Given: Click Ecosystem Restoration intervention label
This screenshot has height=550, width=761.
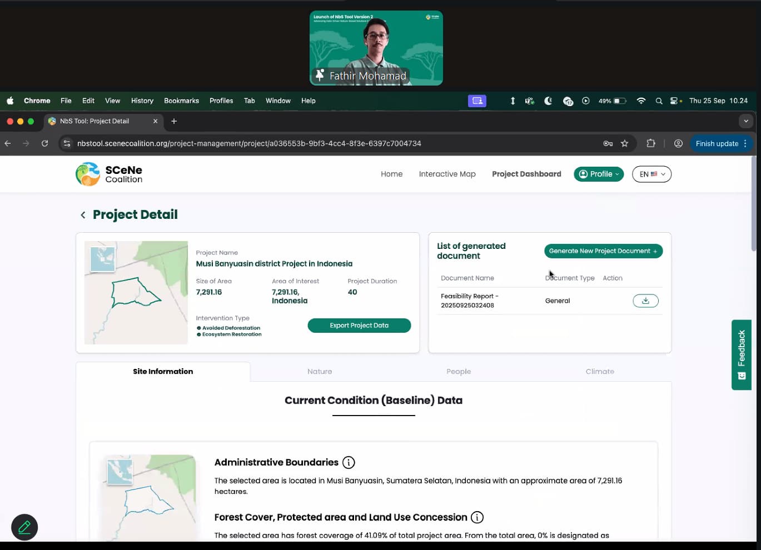Looking at the screenshot, I should click(x=231, y=334).
